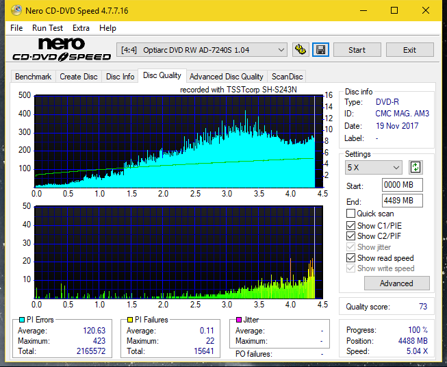Click the green refresh settings icon
The height and width of the screenshot is (367, 447).
pyautogui.click(x=416, y=167)
